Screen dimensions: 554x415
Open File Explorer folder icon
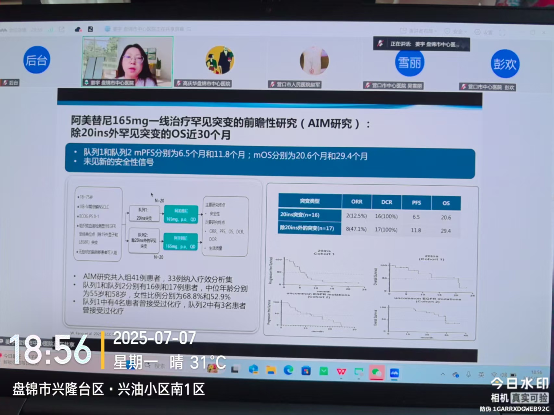coord(271,370)
